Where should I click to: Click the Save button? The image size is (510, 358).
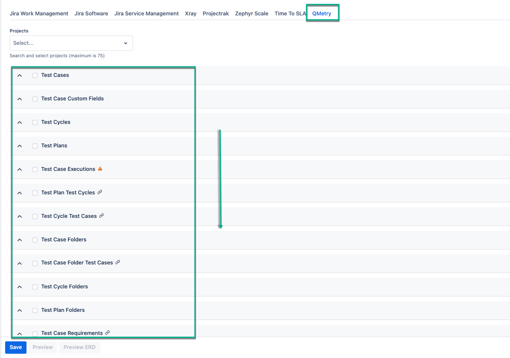pyautogui.click(x=15, y=347)
